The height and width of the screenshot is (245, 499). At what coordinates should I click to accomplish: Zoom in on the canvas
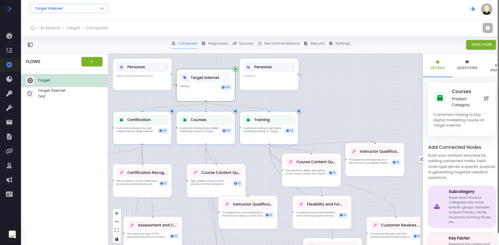pyautogui.click(x=117, y=213)
